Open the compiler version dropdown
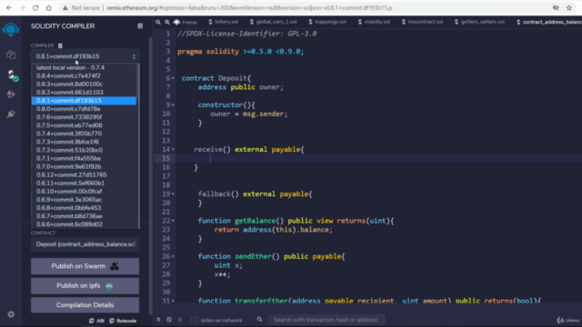Screen dimensions: 582x327 click(x=85, y=56)
